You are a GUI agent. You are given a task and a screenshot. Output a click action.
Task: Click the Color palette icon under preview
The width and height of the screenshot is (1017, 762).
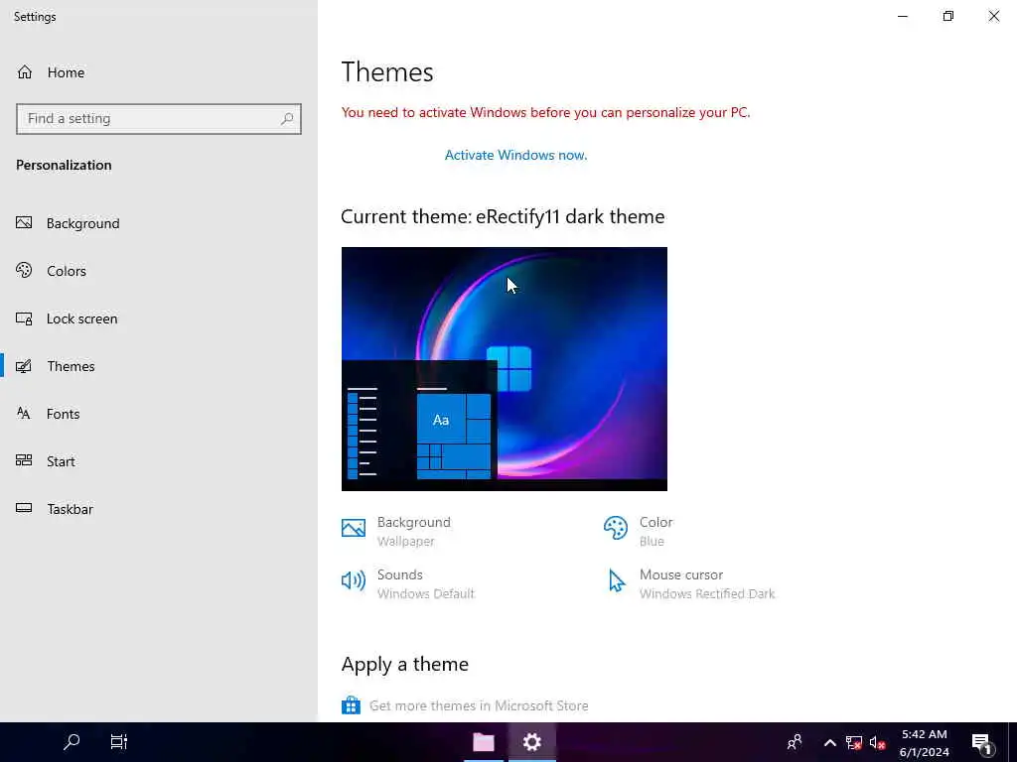(616, 528)
